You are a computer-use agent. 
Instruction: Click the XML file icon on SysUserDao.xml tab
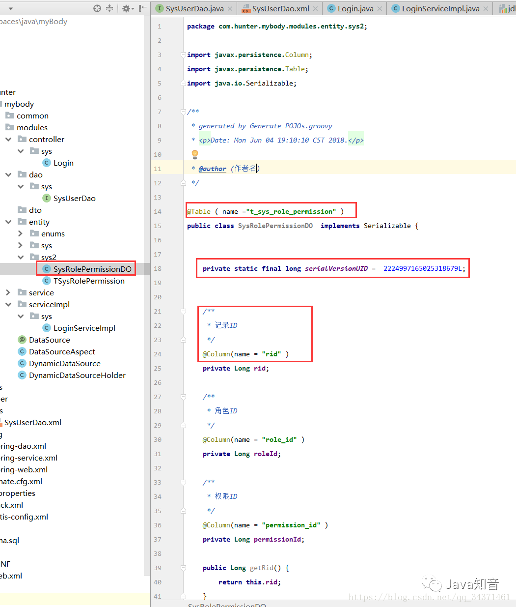tap(245, 9)
